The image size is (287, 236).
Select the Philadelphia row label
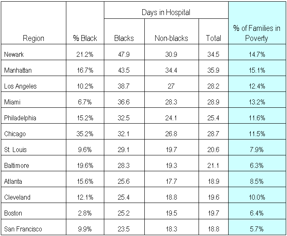pyautogui.click(x=20, y=118)
